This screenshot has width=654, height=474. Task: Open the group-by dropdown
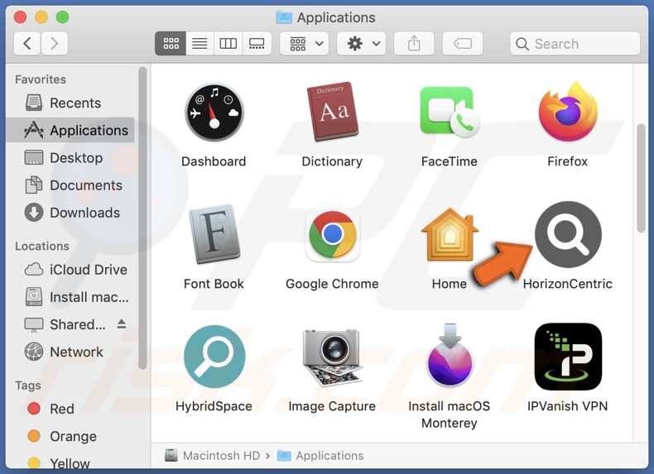(x=305, y=43)
